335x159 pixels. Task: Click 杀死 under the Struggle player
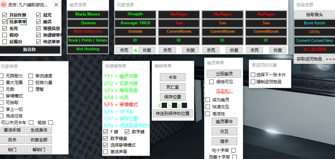[124, 50]
